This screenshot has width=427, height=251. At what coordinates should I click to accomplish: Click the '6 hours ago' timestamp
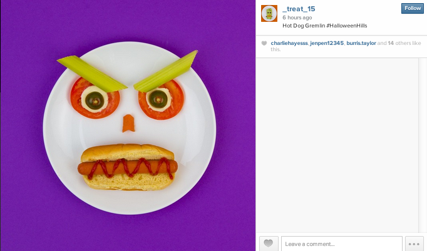[x=297, y=17]
